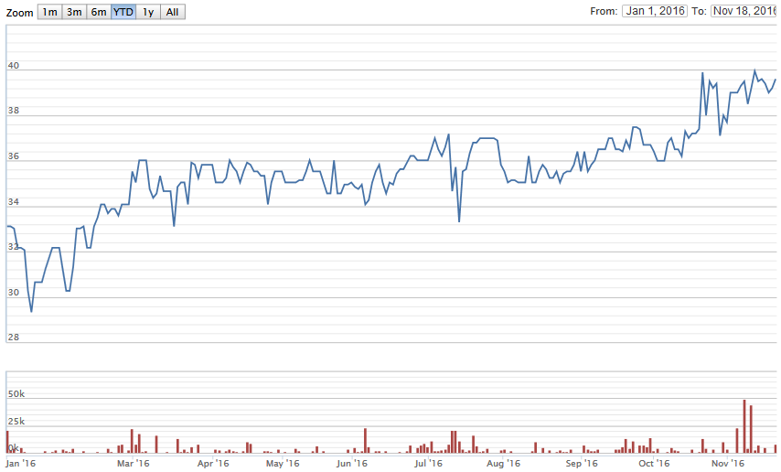Image resolution: width=781 pixels, height=472 pixels.
Task: Click the 25k volume axis label
Action: pos(16,422)
